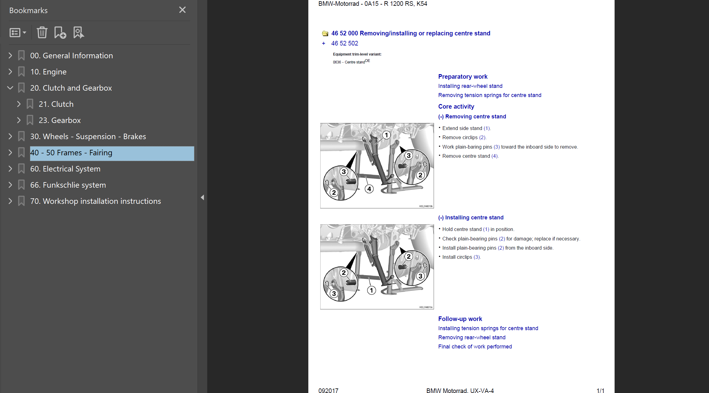Open Removing tension springs for centre stand link
This screenshot has height=393, width=709.
pos(490,95)
